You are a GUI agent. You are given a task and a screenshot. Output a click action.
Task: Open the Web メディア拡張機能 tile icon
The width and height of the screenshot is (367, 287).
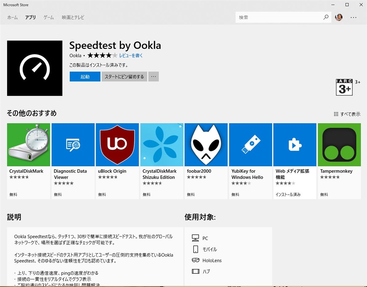point(295,144)
